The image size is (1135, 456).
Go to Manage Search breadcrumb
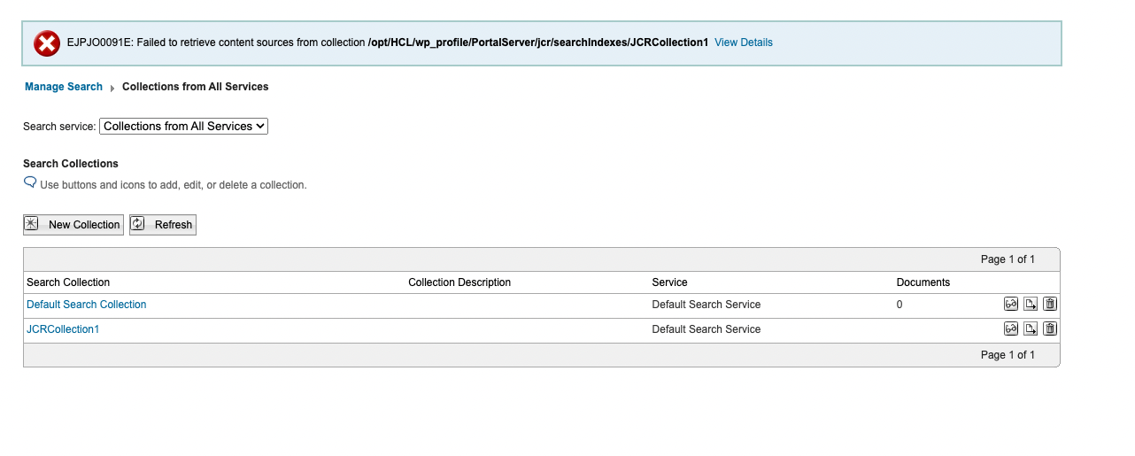tap(64, 87)
